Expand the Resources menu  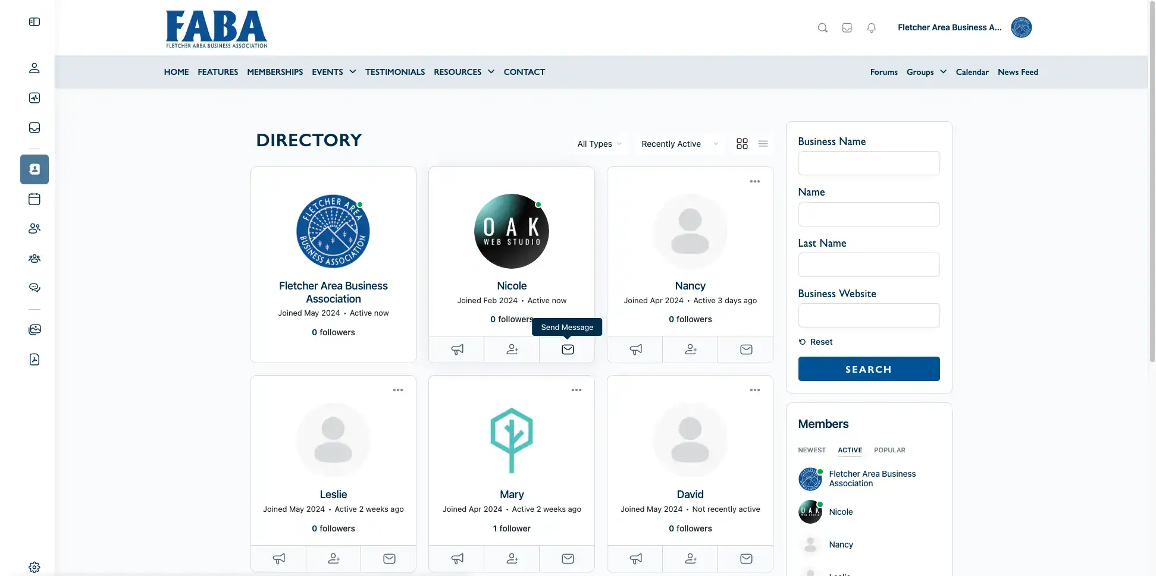coord(464,72)
